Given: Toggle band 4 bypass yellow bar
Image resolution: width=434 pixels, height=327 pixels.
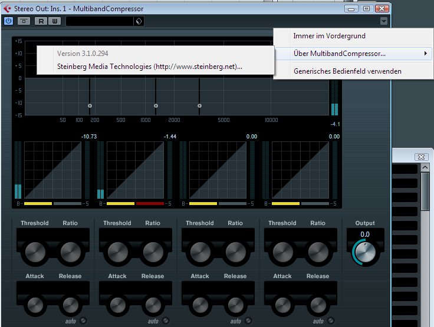Looking at the screenshot, I should [285, 204].
